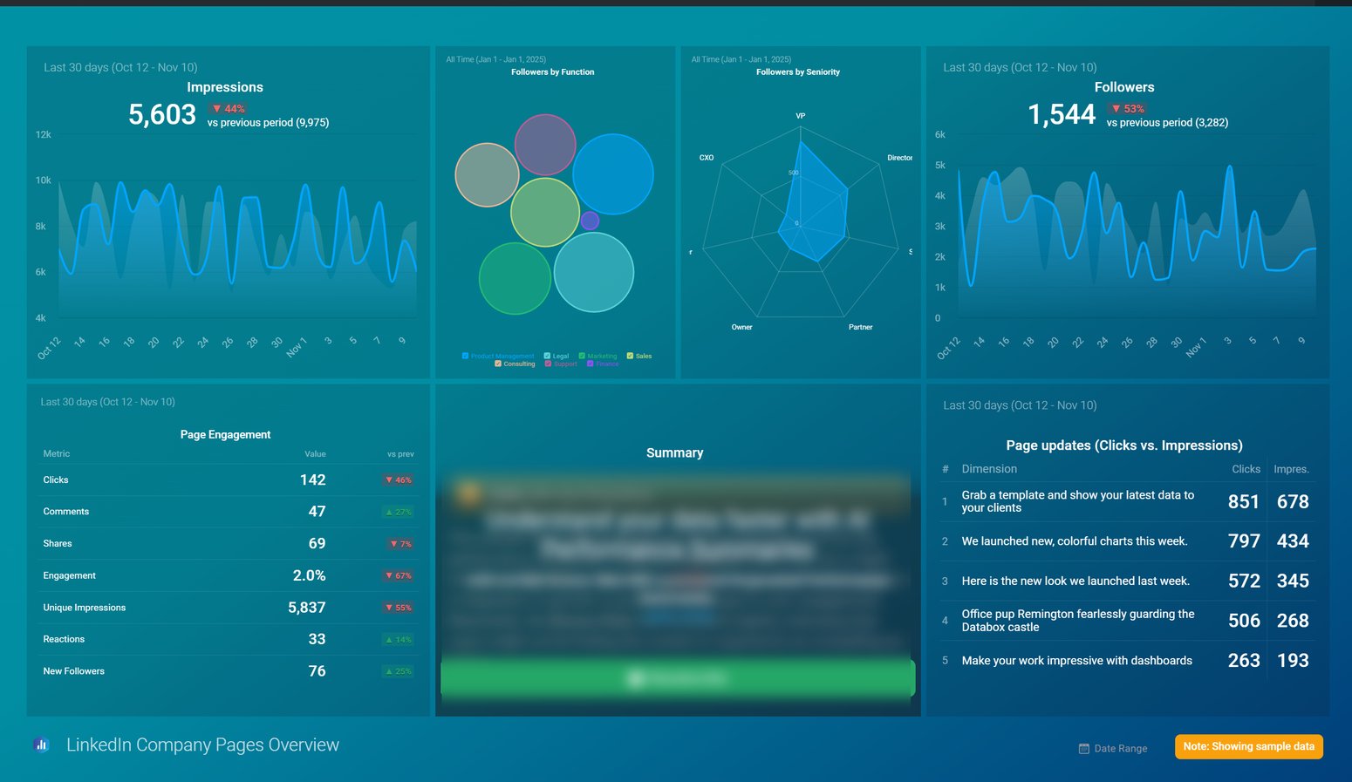Click the 'Note: Showing sample data' button
This screenshot has height=782, width=1352.
point(1248,746)
